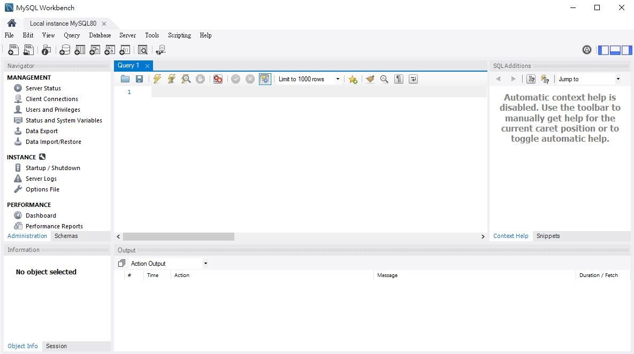Toggle automatic context help
This screenshot has height=354, width=634.
[x=545, y=79]
